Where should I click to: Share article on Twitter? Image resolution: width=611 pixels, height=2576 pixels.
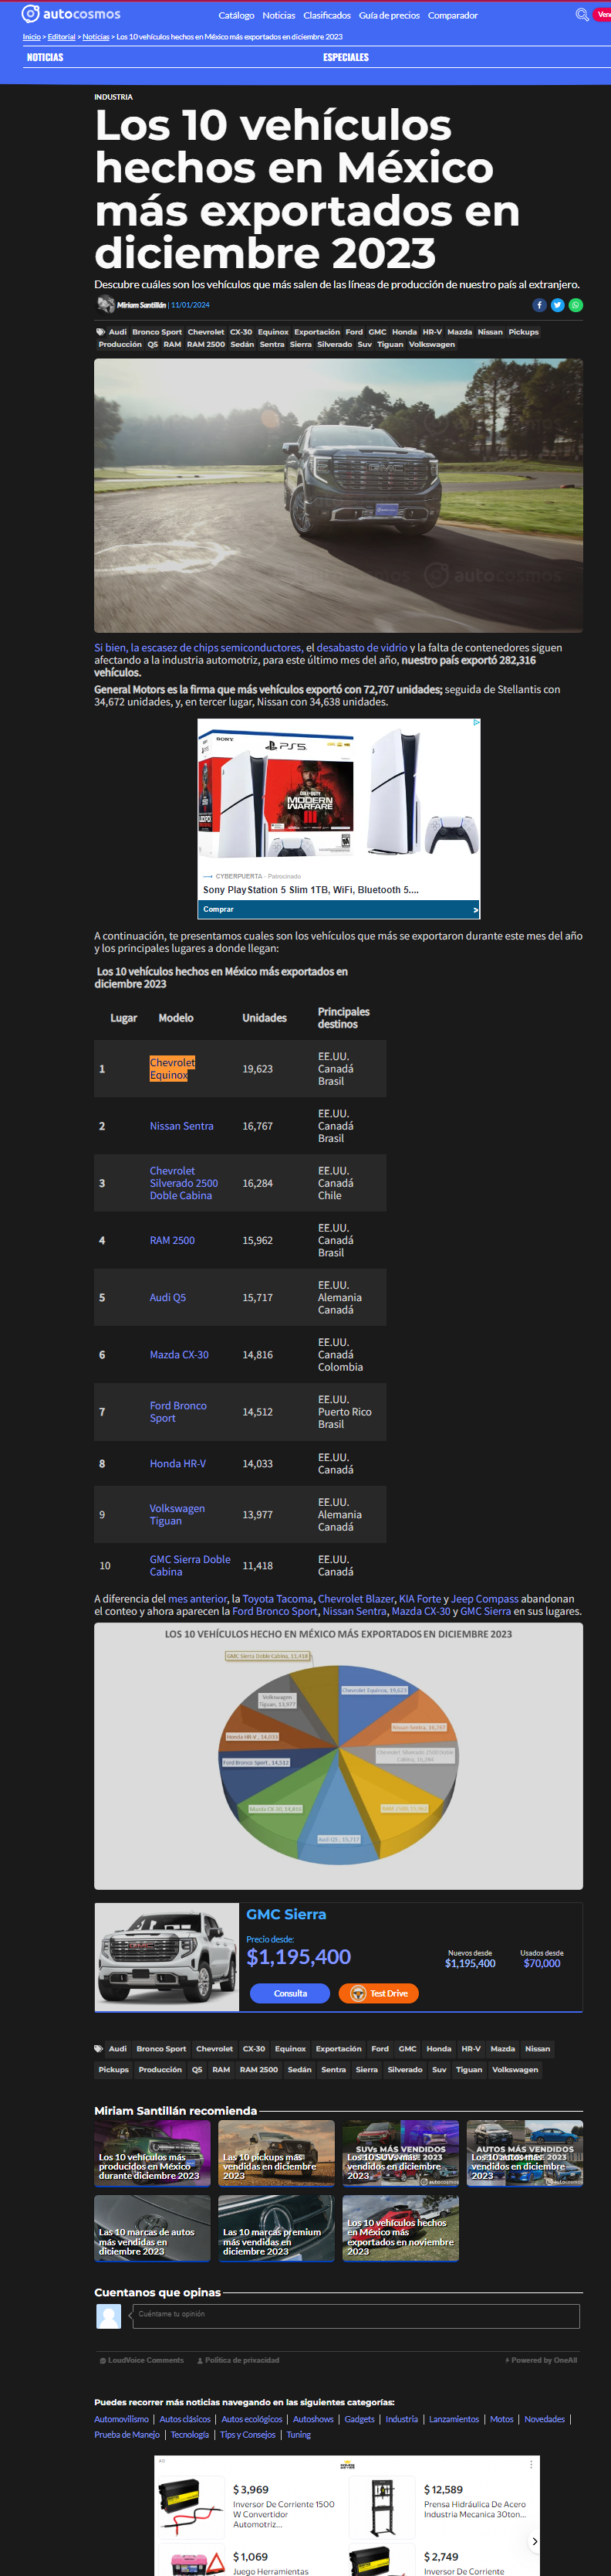tap(557, 305)
